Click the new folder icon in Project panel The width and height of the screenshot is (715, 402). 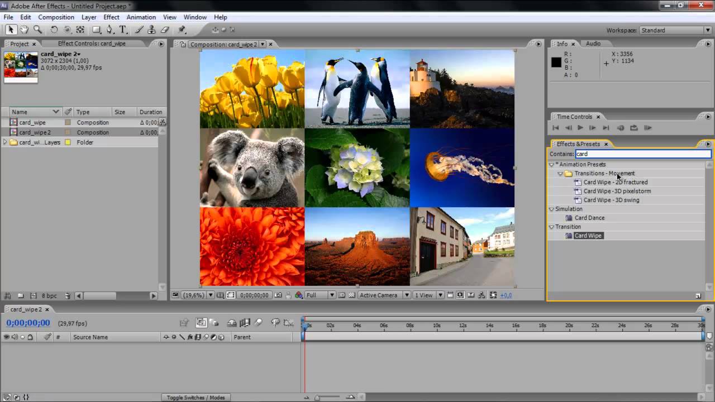[21, 295]
